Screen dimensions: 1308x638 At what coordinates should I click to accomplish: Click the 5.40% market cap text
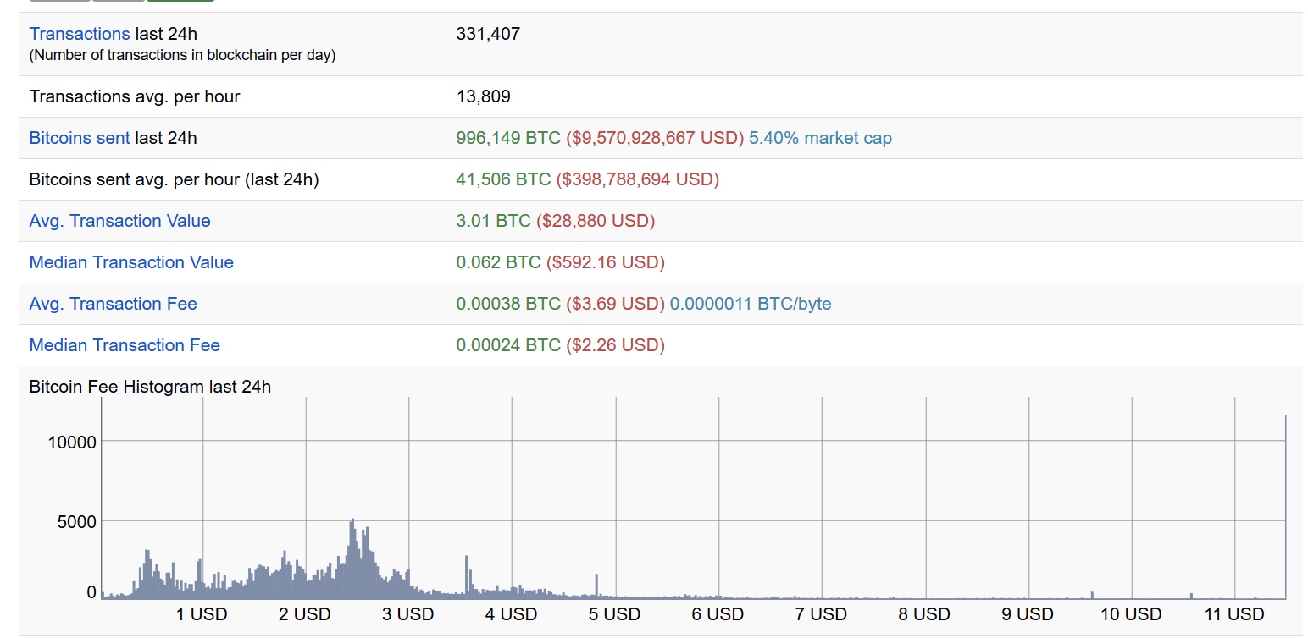(x=820, y=138)
